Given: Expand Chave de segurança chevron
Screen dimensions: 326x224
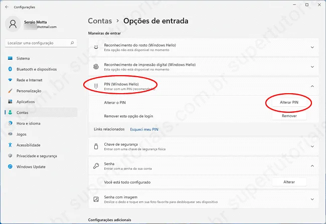Looking at the screenshot, I should [312, 146].
